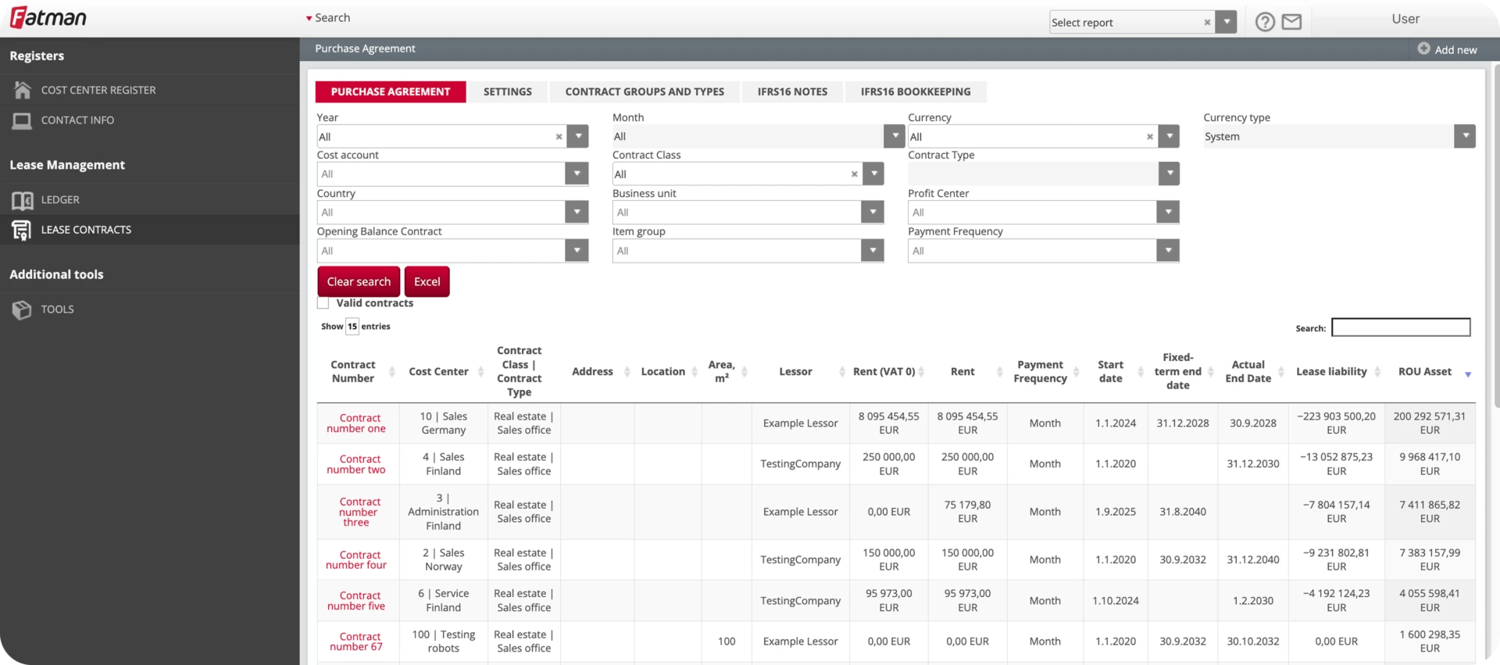Sort by Area m² column arrows
The height and width of the screenshot is (665, 1500).
[745, 372]
